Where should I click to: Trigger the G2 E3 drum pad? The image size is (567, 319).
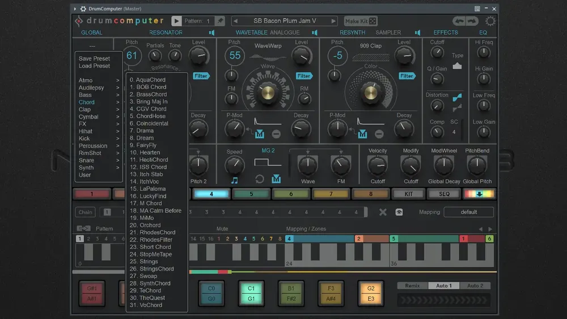point(371,293)
